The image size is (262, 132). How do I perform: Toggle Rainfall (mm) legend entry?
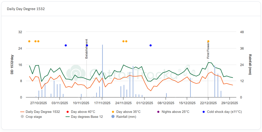pyautogui.click(x=126, y=117)
